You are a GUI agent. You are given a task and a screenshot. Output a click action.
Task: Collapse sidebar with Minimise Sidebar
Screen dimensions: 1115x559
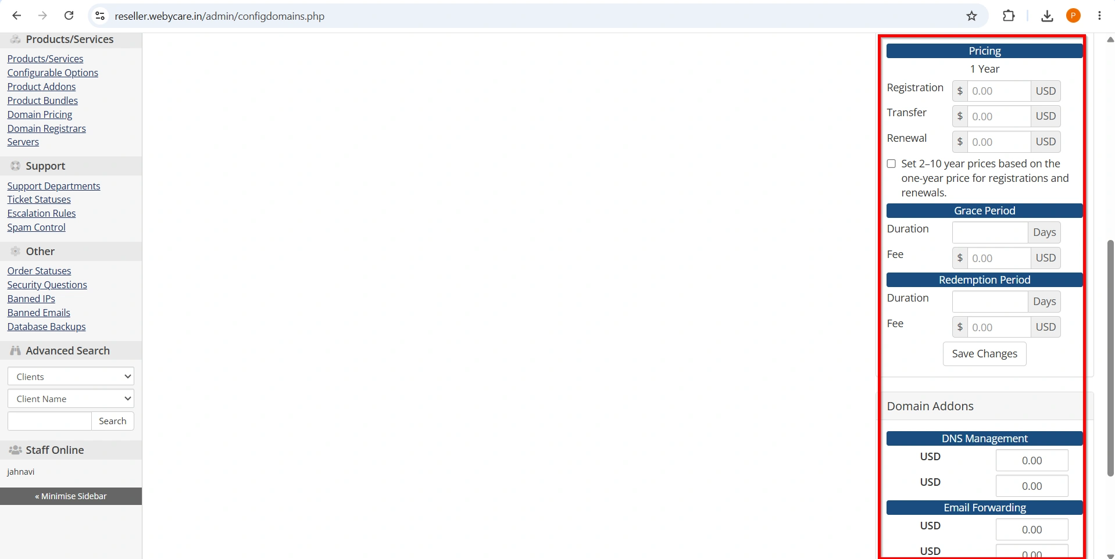coord(71,496)
